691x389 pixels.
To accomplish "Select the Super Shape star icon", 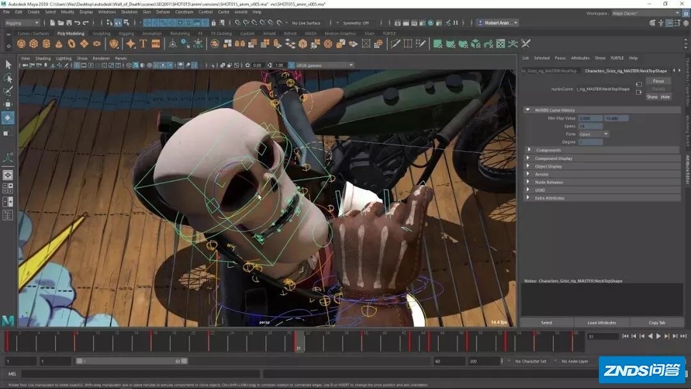I will point(131,44).
